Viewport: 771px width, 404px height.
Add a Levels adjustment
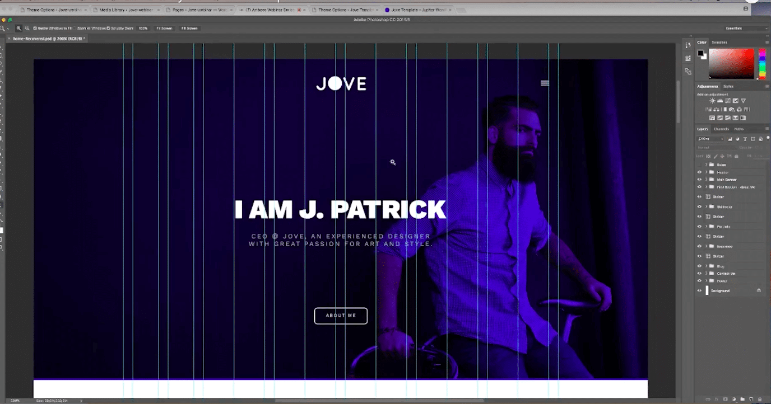[720, 101]
